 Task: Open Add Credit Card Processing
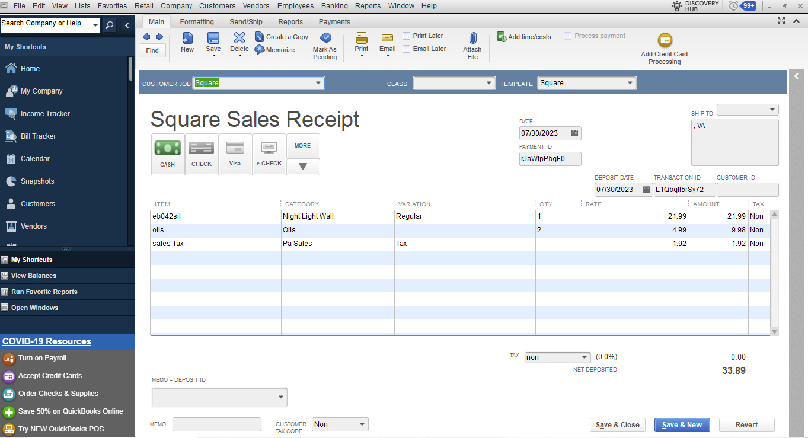(x=665, y=41)
